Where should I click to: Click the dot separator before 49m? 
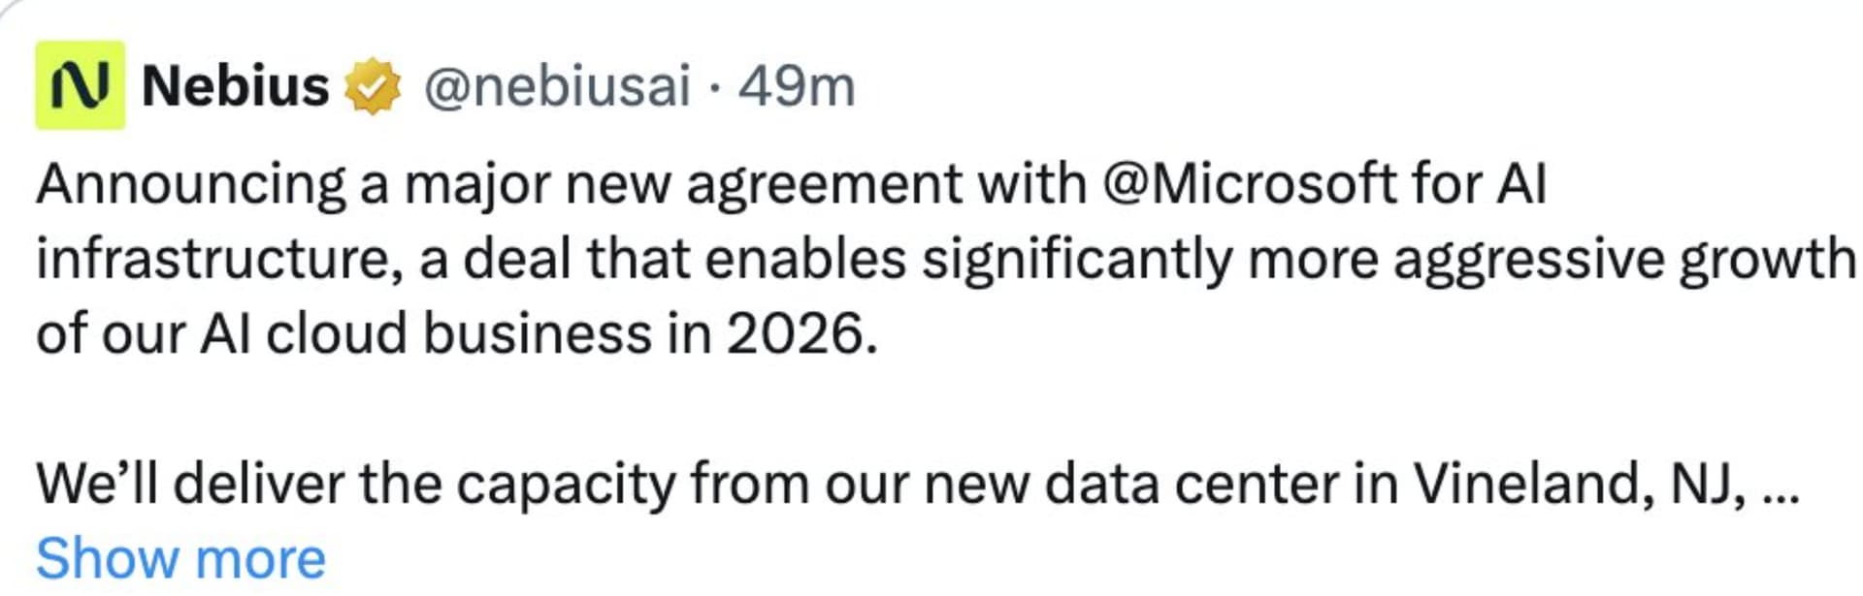coord(714,87)
